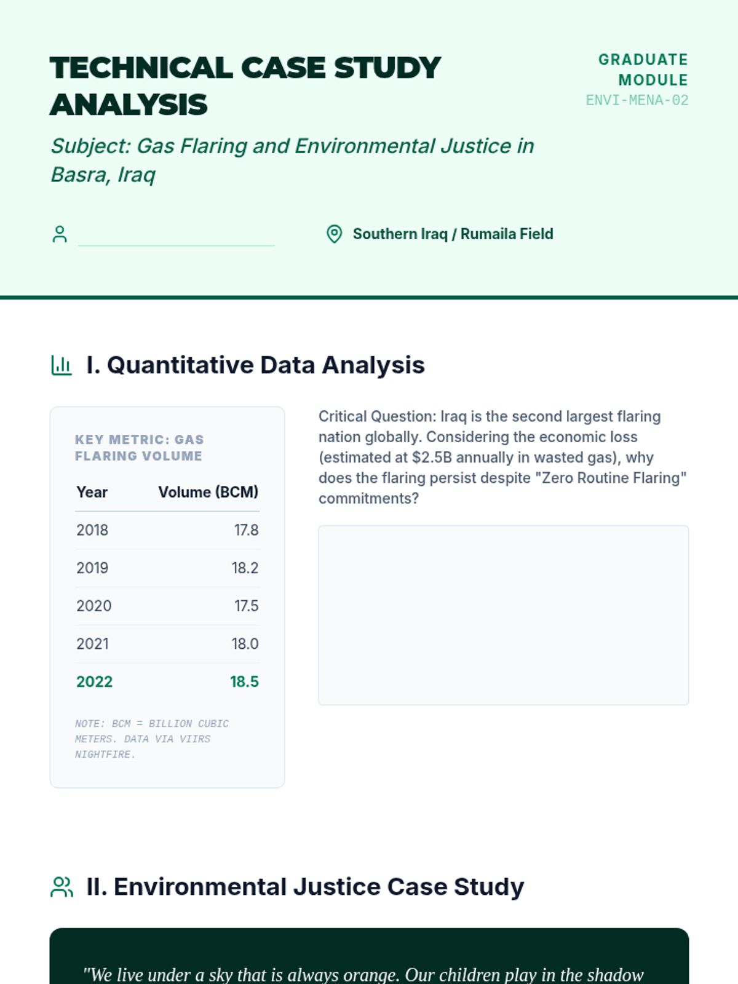Select the highlighted 2022 row
This screenshot has height=984, width=738.
tap(167, 682)
